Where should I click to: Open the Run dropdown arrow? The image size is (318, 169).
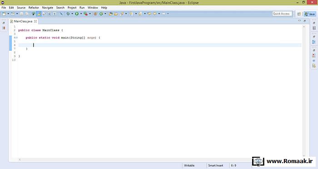(x=81, y=14)
